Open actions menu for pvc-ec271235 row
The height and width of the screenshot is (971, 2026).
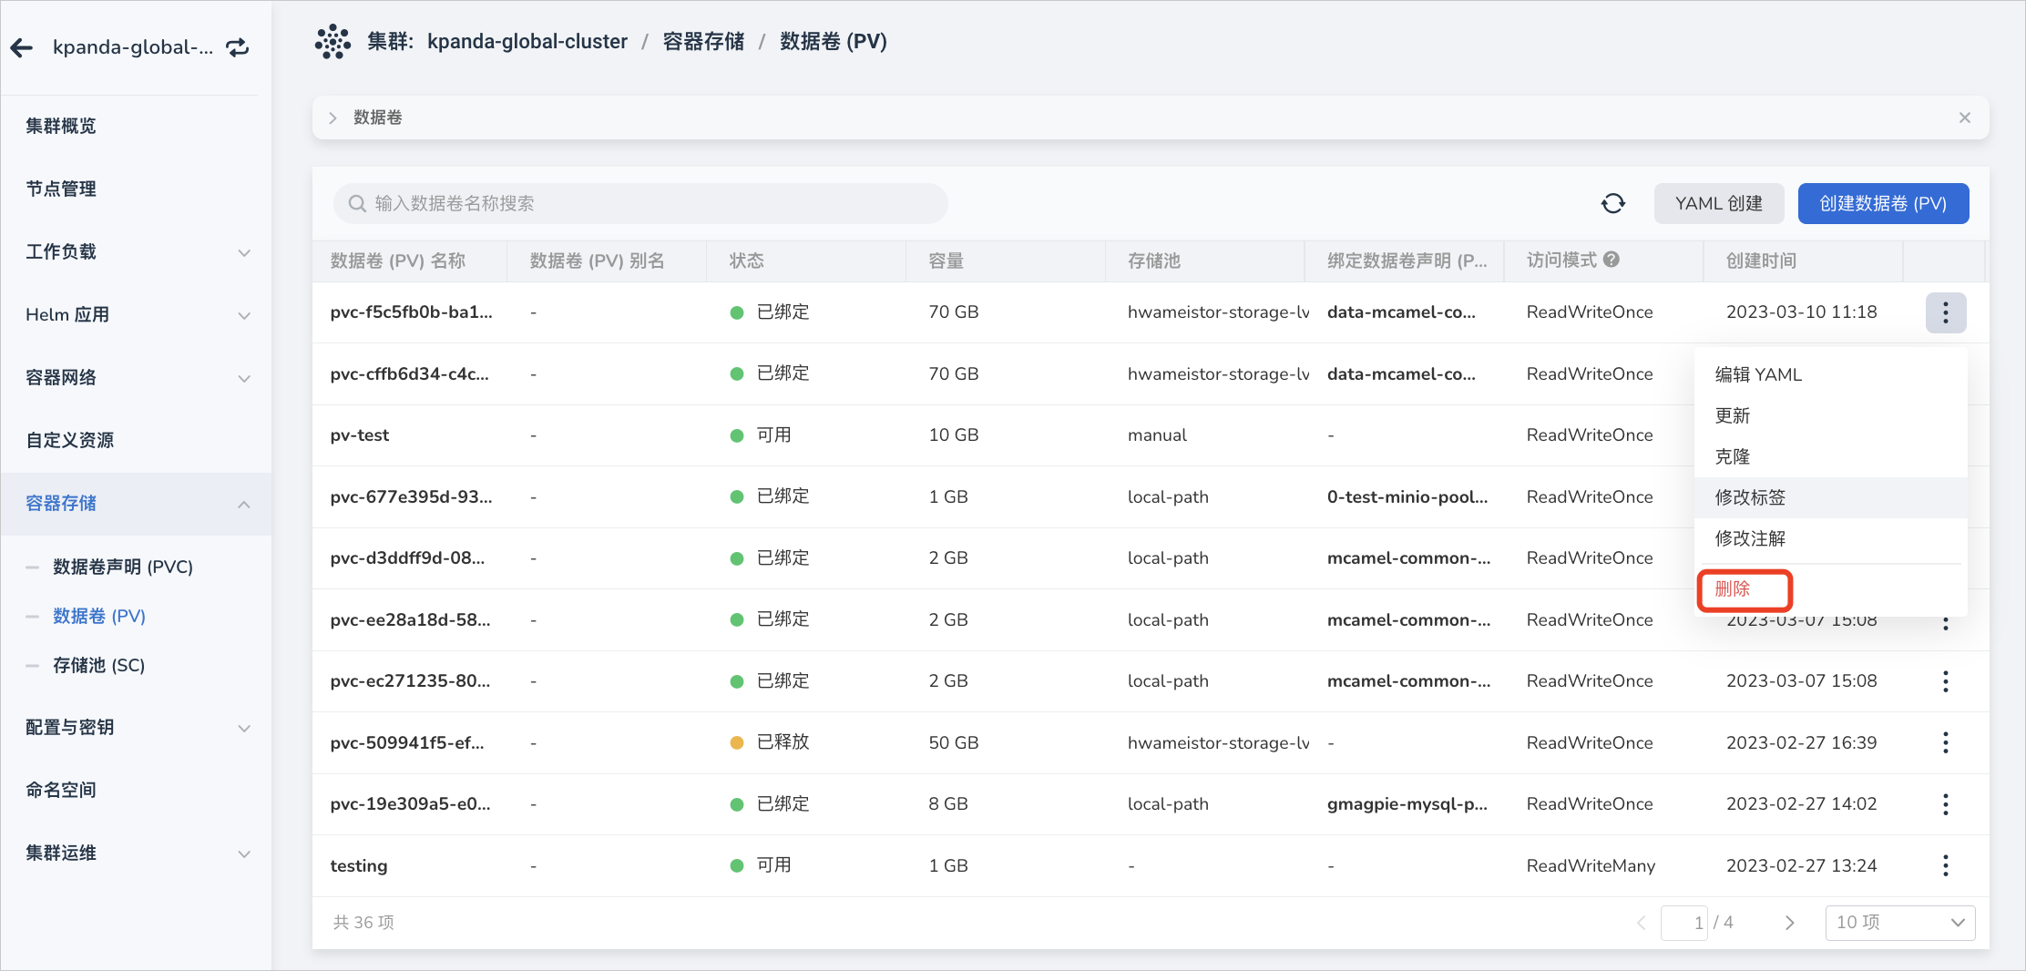[1946, 681]
